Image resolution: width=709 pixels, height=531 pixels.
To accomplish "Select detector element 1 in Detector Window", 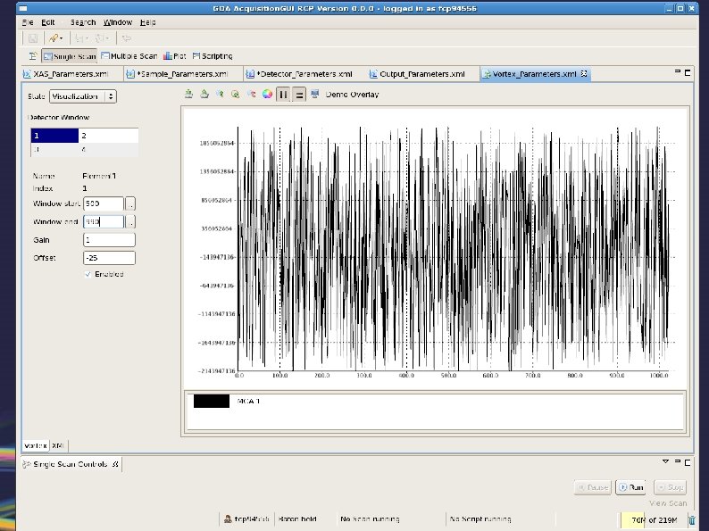I will (x=54, y=136).
